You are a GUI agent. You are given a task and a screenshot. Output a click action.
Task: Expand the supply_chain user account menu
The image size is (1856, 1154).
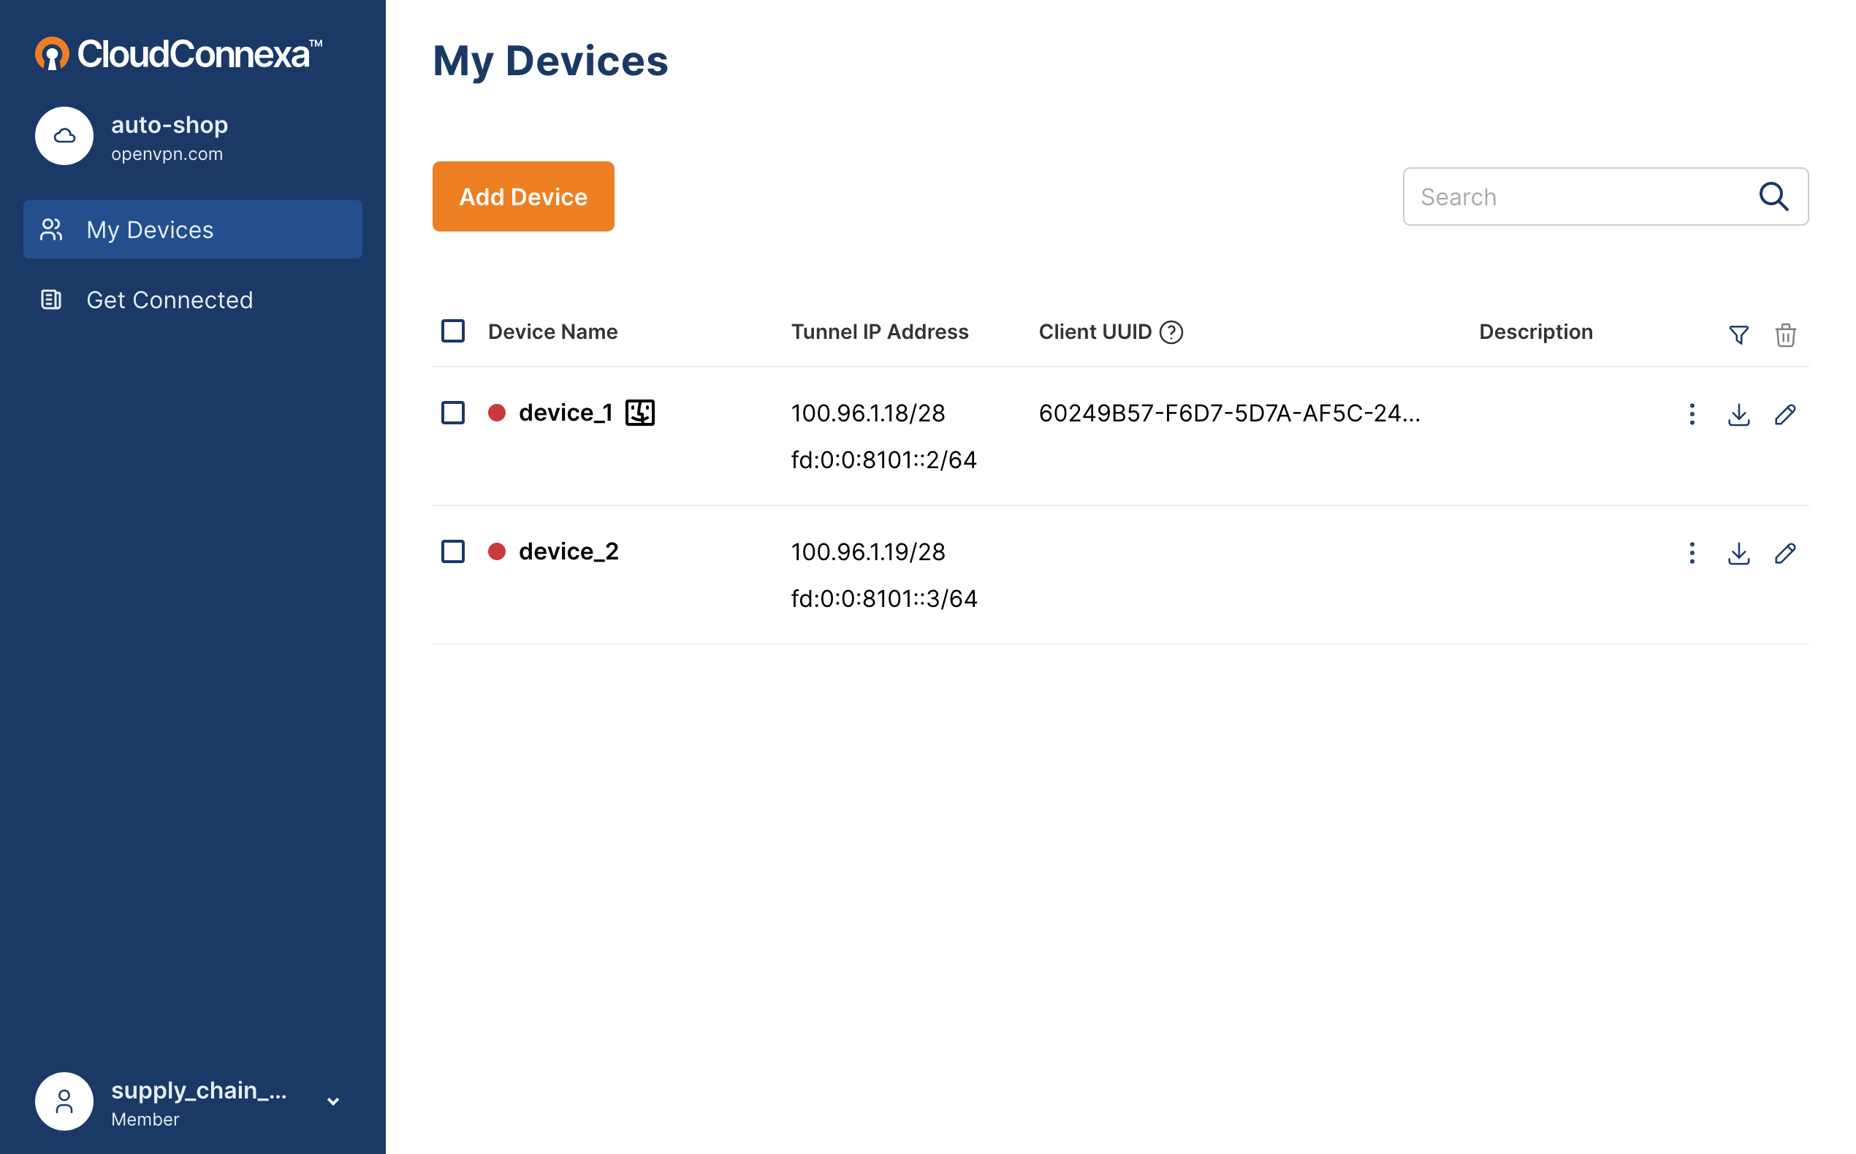(332, 1101)
